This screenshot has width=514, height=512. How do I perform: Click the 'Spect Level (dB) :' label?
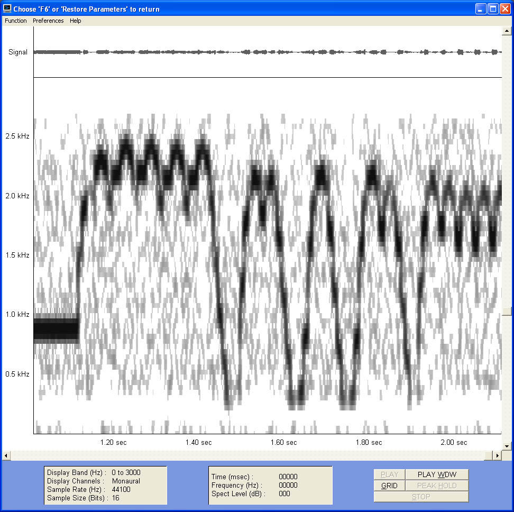[238, 493]
